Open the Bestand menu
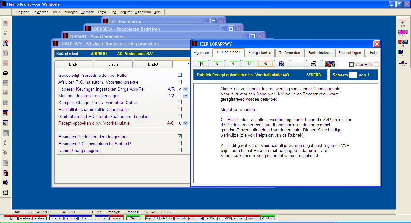Viewport: 411px width, 223px height. [22, 12]
